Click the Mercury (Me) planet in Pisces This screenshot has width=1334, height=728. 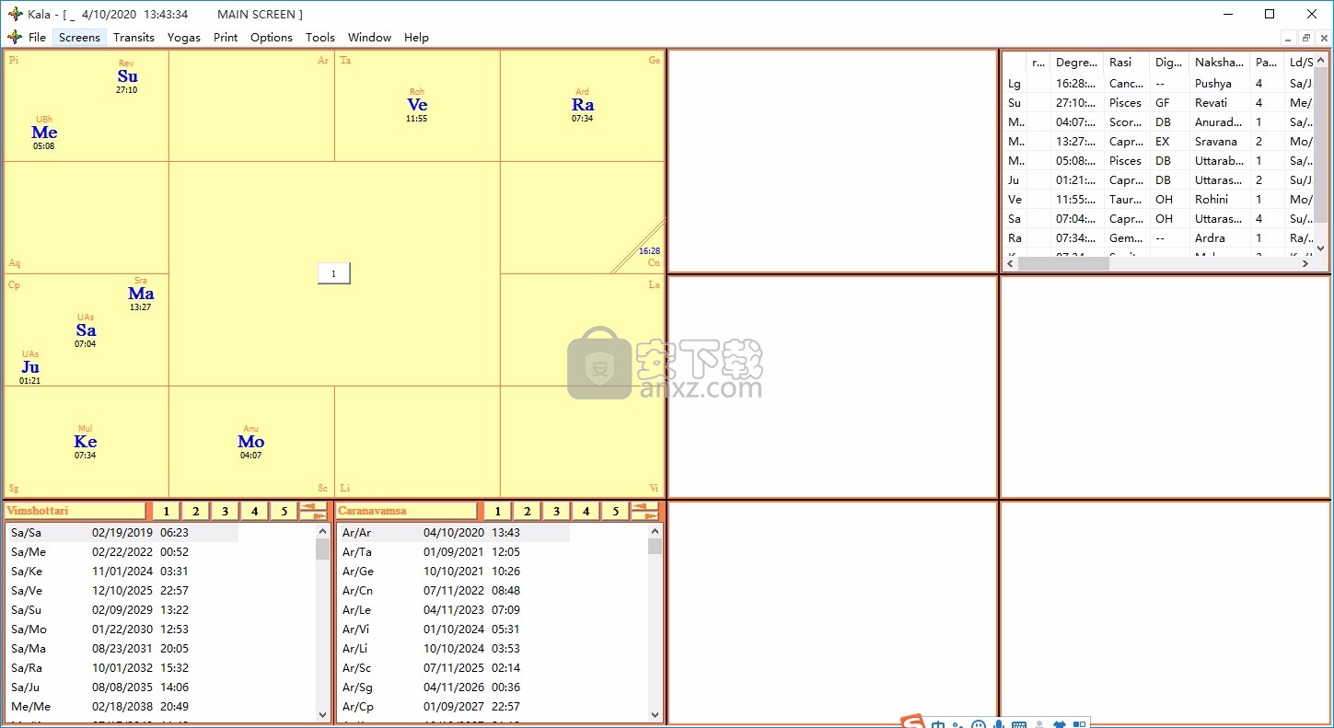tap(44, 133)
